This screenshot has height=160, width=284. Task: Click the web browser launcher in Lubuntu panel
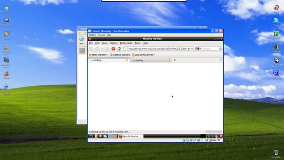coord(100,136)
